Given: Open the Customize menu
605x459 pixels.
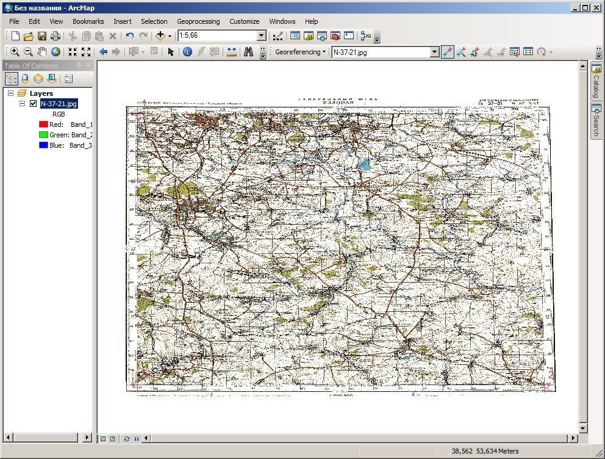Looking at the screenshot, I should [244, 21].
